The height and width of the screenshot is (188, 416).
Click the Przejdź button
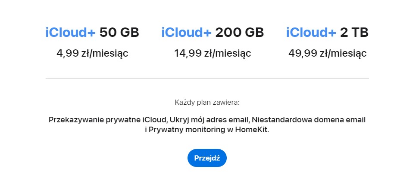coord(207,158)
